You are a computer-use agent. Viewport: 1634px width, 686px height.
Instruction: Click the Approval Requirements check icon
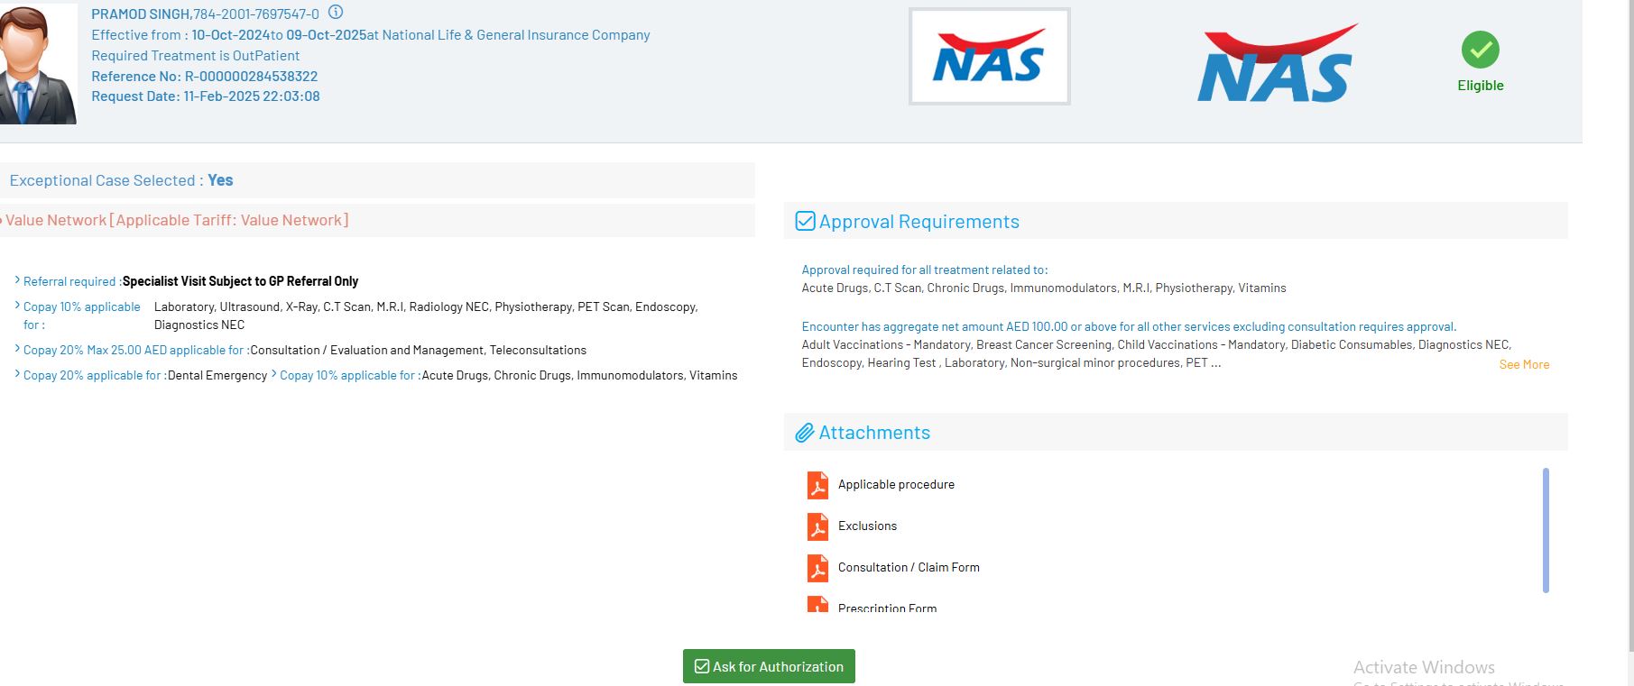pyautogui.click(x=805, y=221)
